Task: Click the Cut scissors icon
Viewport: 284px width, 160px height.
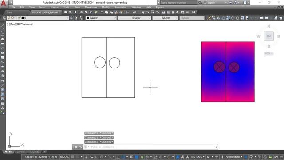Action: [x=102, y=12]
